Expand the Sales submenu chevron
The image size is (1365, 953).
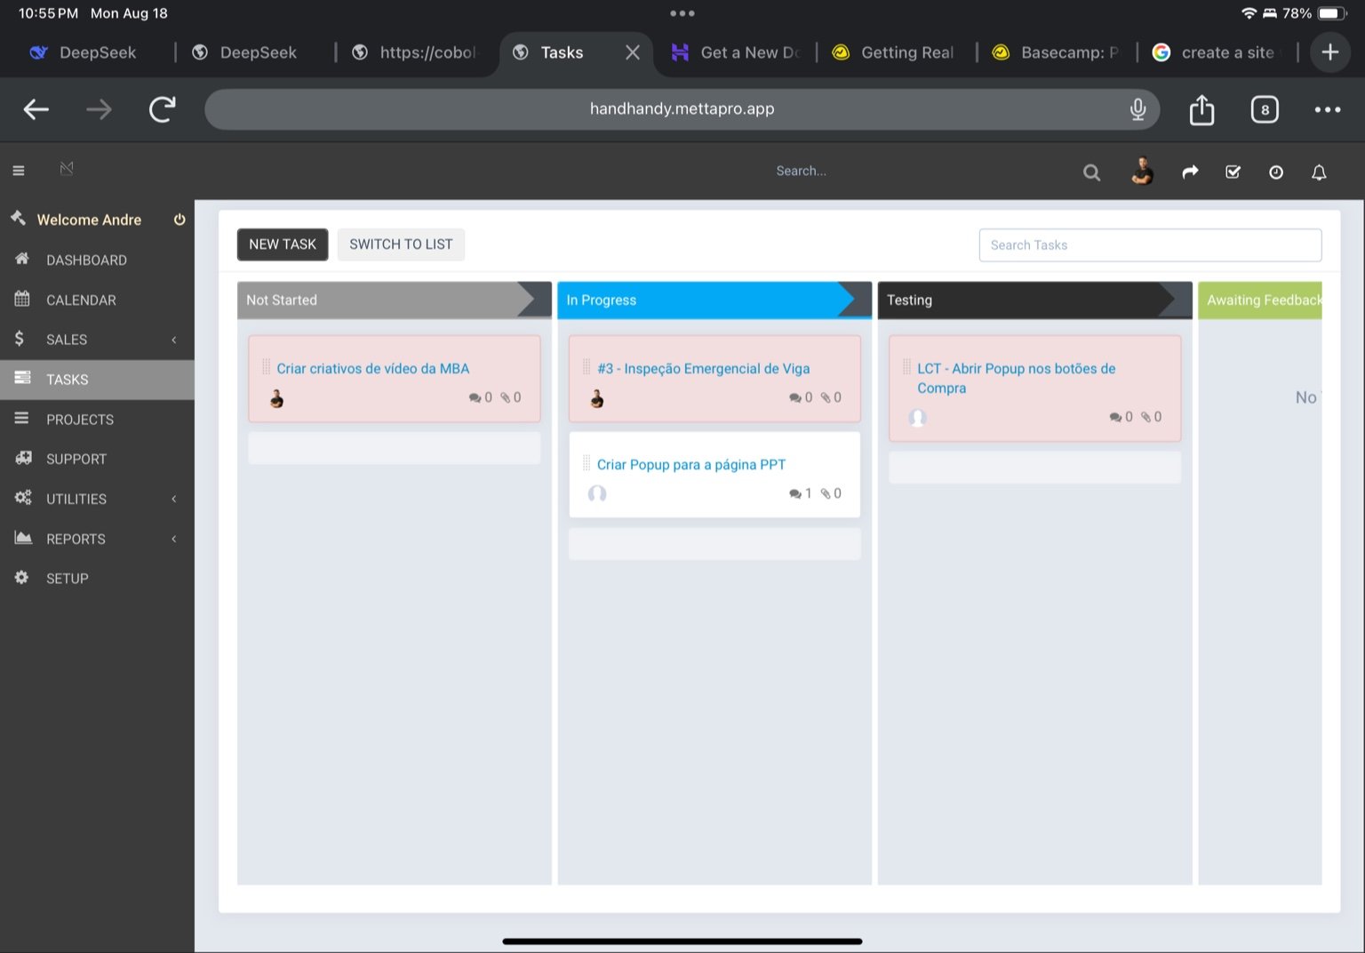click(x=174, y=339)
